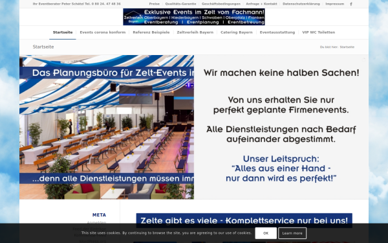Accept cookies with the OK button

pos(266,233)
